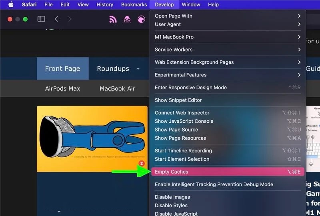Choose Connect Web Inspector
Viewport: 320px width, 216px height.
point(228,113)
